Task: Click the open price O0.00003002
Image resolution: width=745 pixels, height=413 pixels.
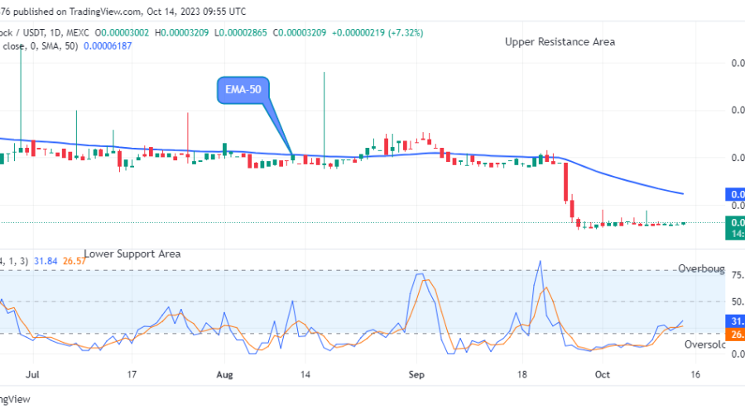Action: click(122, 33)
